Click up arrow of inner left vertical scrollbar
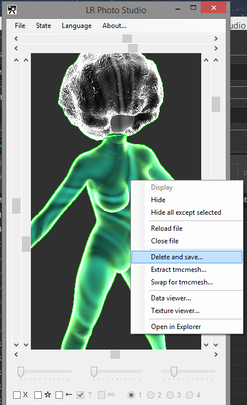 [26, 60]
